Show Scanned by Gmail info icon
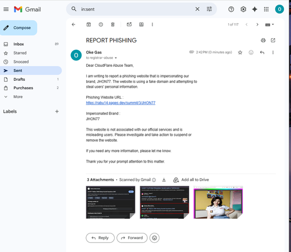 [x=154, y=180]
